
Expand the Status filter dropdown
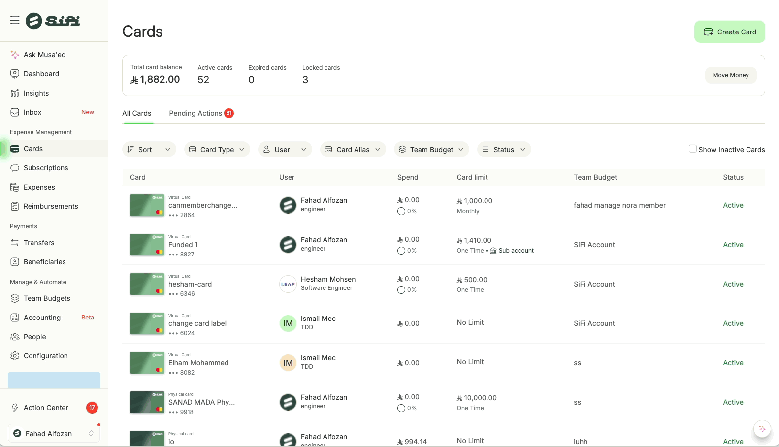504,150
